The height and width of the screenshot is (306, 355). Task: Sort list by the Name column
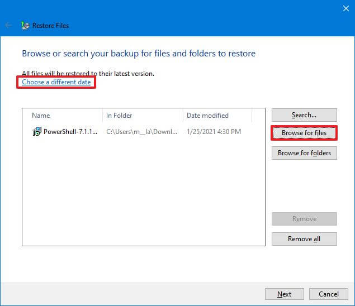pyautogui.click(x=64, y=116)
